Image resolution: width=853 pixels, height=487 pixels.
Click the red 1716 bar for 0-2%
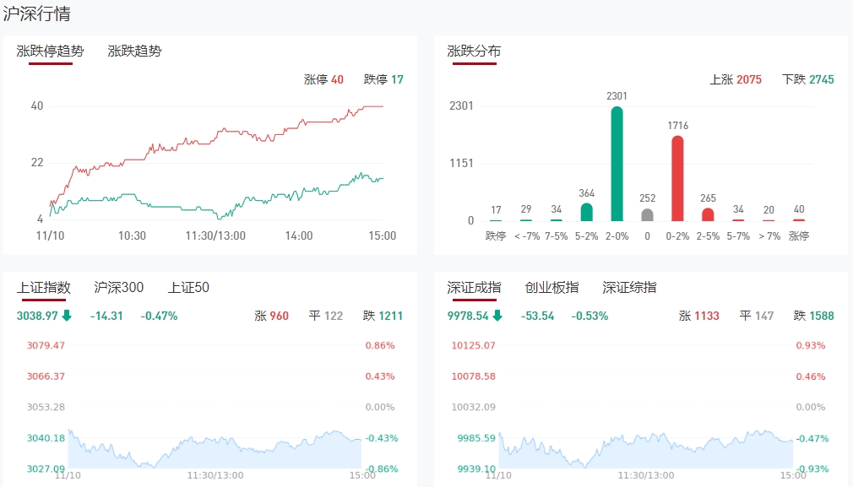click(x=677, y=178)
